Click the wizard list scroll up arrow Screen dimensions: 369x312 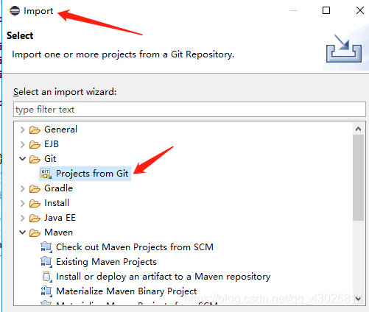click(x=358, y=129)
